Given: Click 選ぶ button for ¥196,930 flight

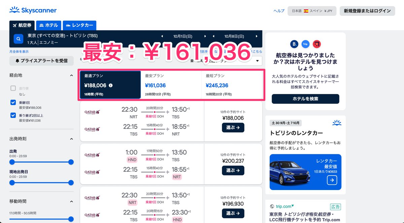Looking at the screenshot, I should 233,213.
